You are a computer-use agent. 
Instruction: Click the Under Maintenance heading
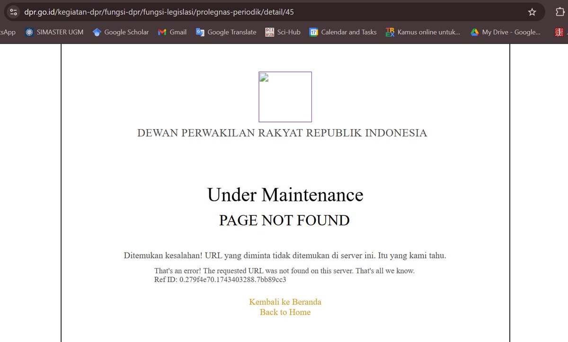tap(285, 195)
